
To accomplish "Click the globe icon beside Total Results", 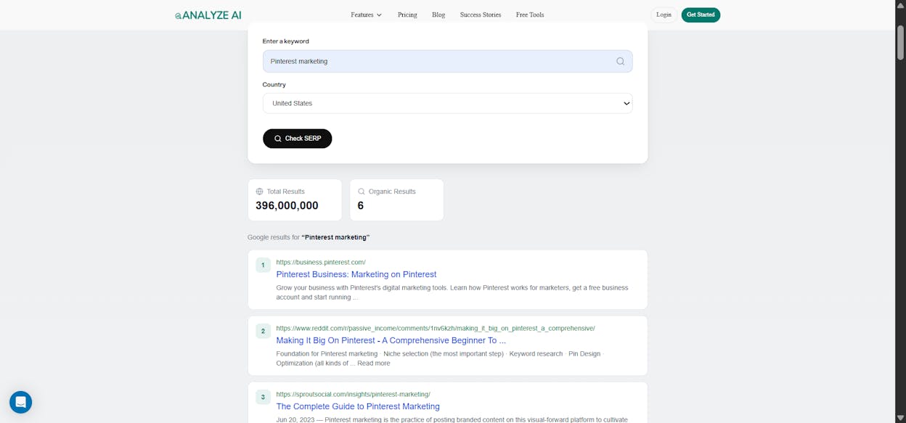I will [x=259, y=192].
